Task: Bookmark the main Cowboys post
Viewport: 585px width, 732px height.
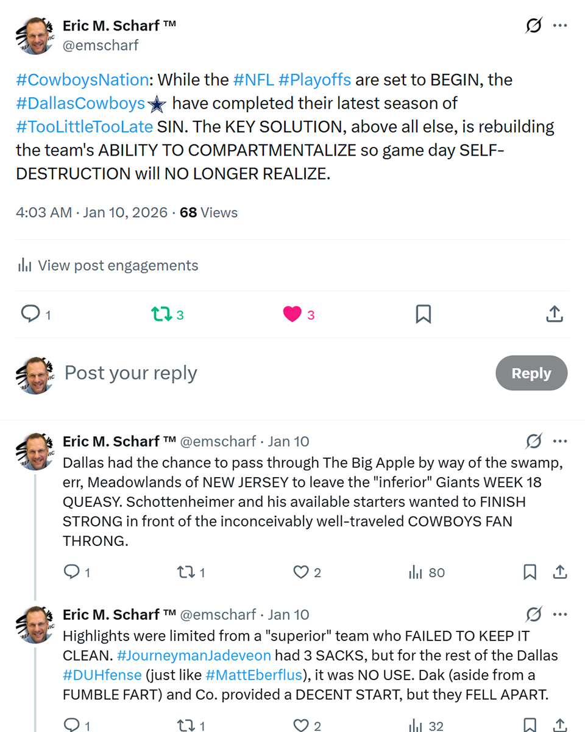Action: click(423, 314)
